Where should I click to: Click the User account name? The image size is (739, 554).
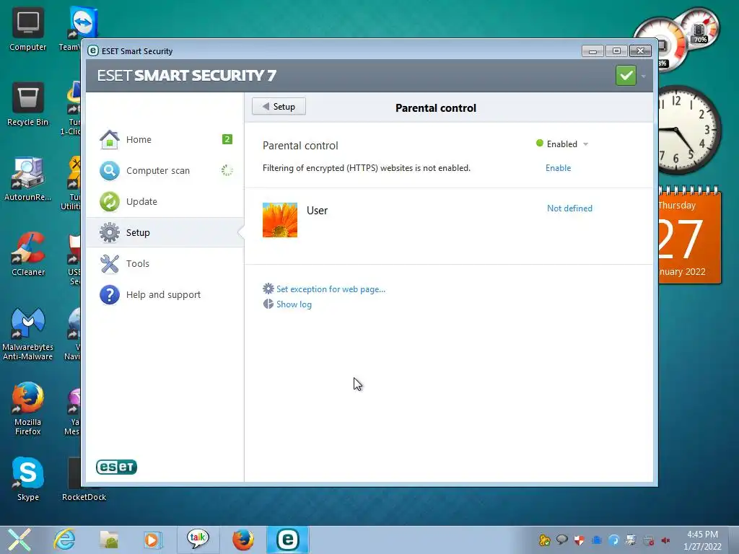pos(317,211)
